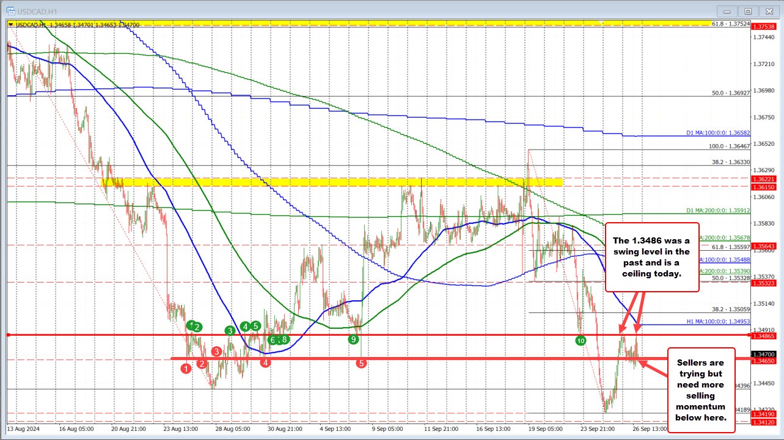Select the 'Sellers are trying' annotation box
The width and height of the screenshot is (784, 440).
click(700, 391)
